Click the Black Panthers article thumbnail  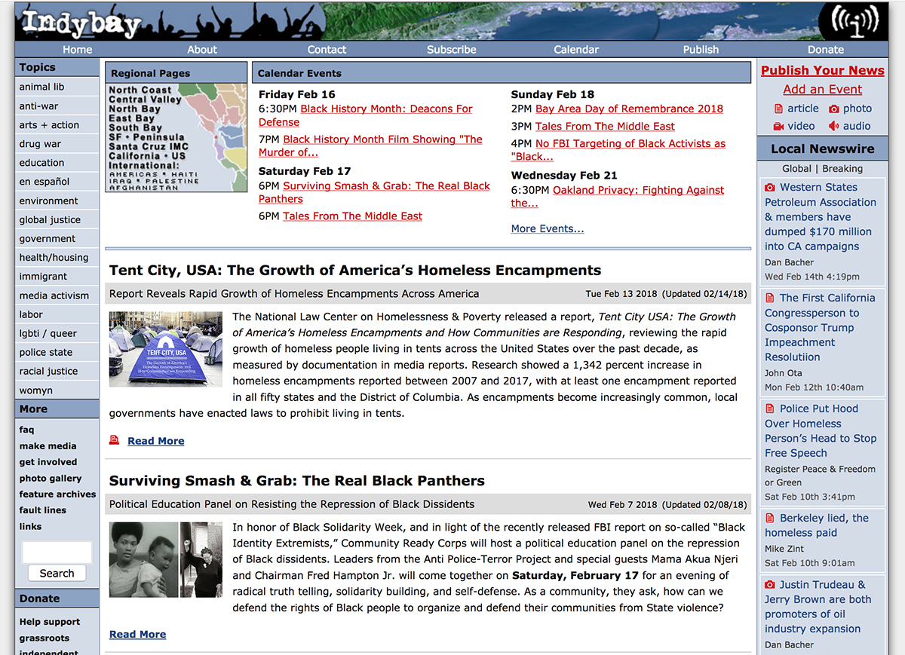166,559
